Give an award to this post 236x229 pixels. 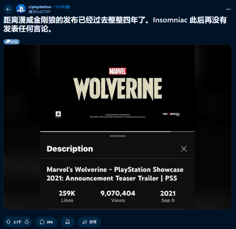click(x=67, y=222)
